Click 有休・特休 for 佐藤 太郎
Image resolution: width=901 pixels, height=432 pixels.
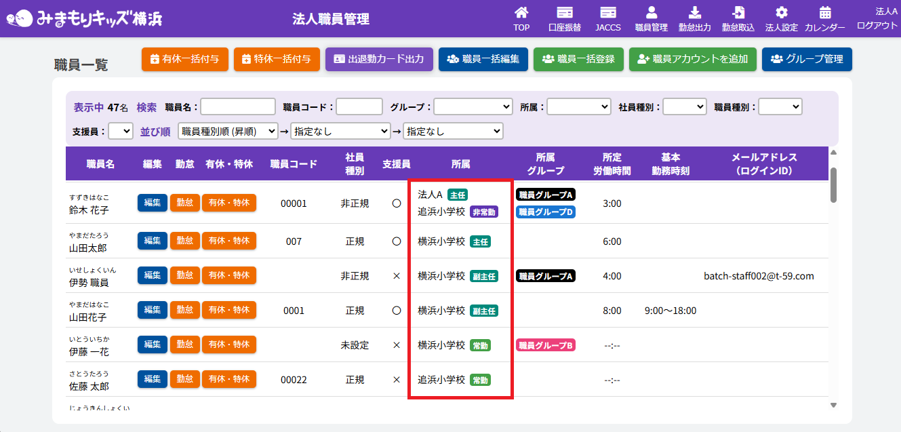[x=229, y=379]
